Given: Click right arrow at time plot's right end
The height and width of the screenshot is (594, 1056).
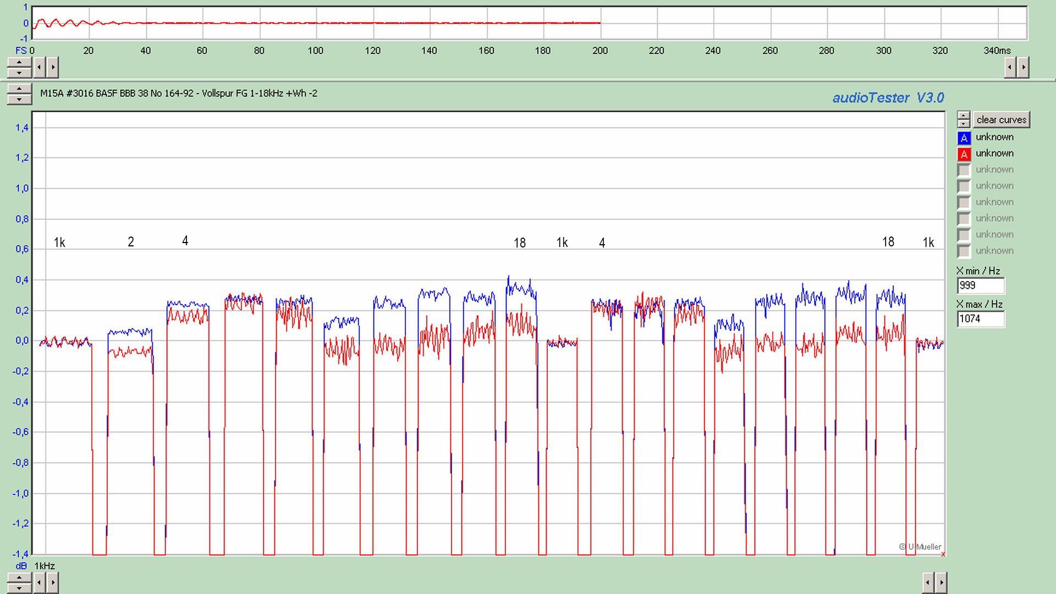Looking at the screenshot, I should point(1023,68).
